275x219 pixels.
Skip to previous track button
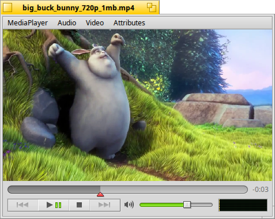pos(23,205)
